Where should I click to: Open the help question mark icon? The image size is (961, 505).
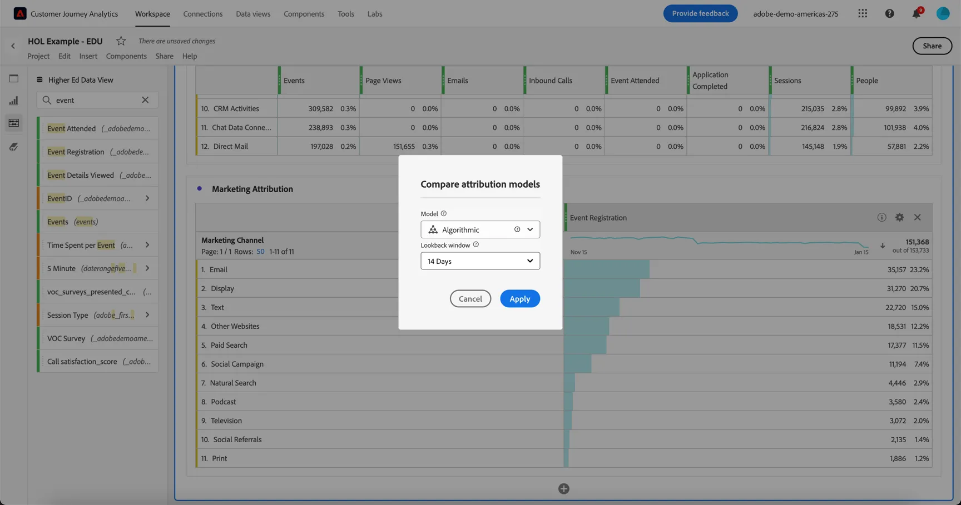[x=889, y=13]
